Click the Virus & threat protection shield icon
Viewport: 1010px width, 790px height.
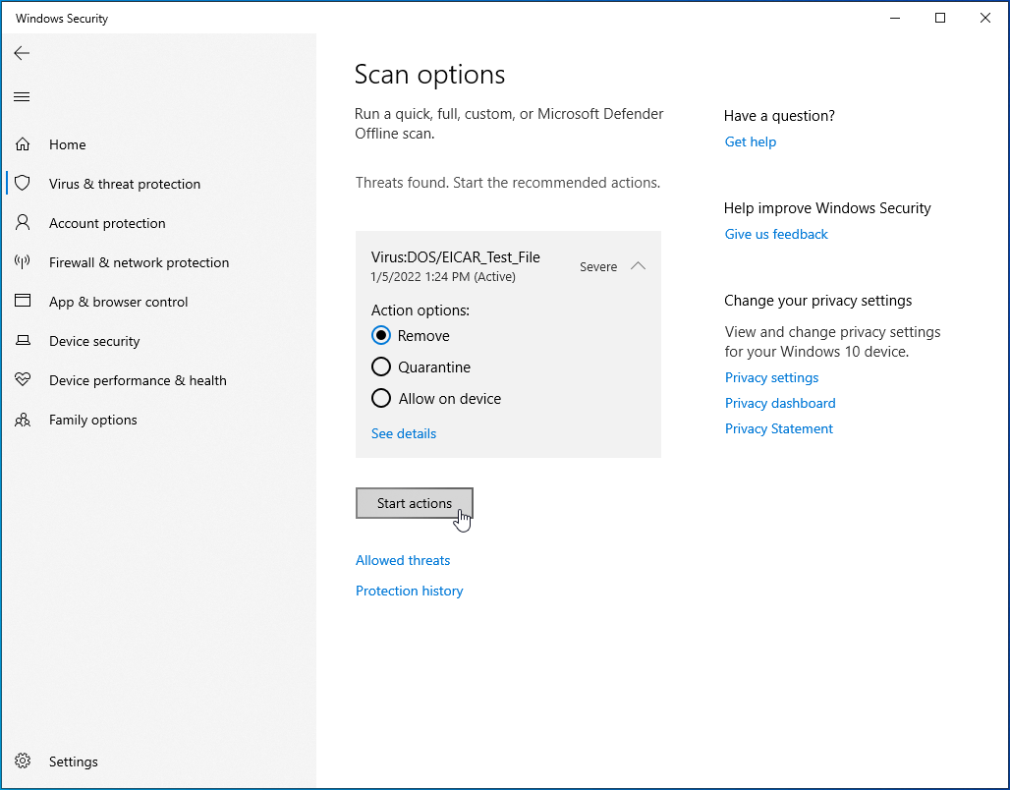23,184
